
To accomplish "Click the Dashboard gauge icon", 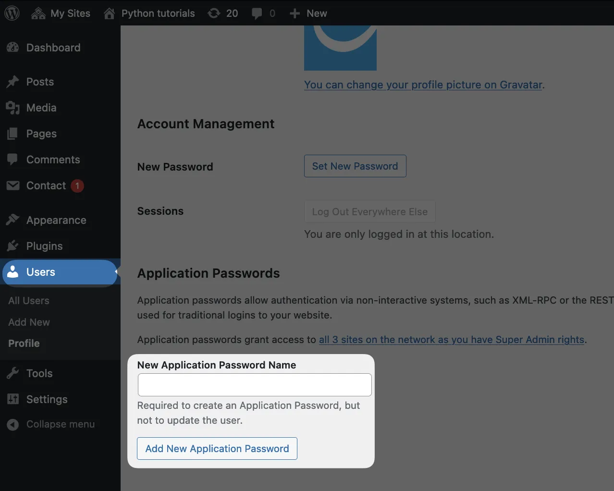I will click(x=13, y=47).
